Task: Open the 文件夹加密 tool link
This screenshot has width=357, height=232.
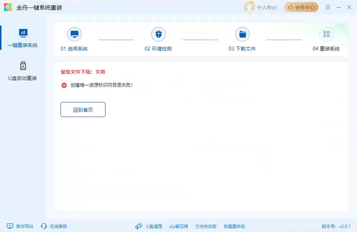Action: tap(206, 226)
